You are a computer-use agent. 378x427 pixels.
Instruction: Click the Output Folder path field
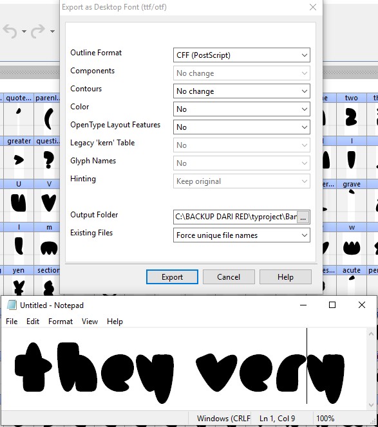point(235,217)
